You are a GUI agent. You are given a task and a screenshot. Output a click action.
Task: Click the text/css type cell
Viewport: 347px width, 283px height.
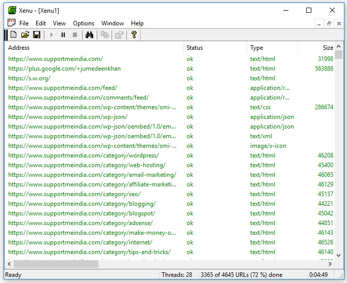tap(260, 107)
